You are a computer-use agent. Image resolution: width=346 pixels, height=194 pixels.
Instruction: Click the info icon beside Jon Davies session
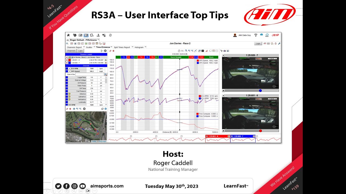pyautogui.click(x=69, y=57)
